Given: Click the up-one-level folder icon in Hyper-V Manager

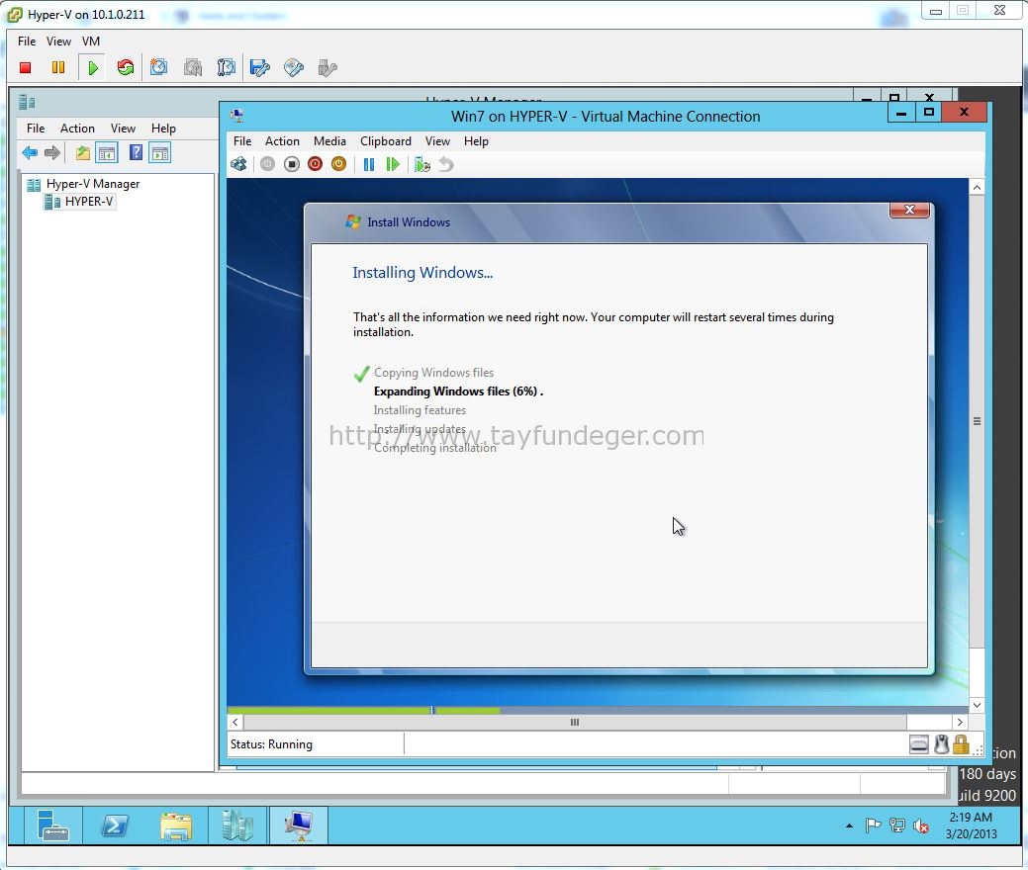Looking at the screenshot, I should (x=82, y=153).
